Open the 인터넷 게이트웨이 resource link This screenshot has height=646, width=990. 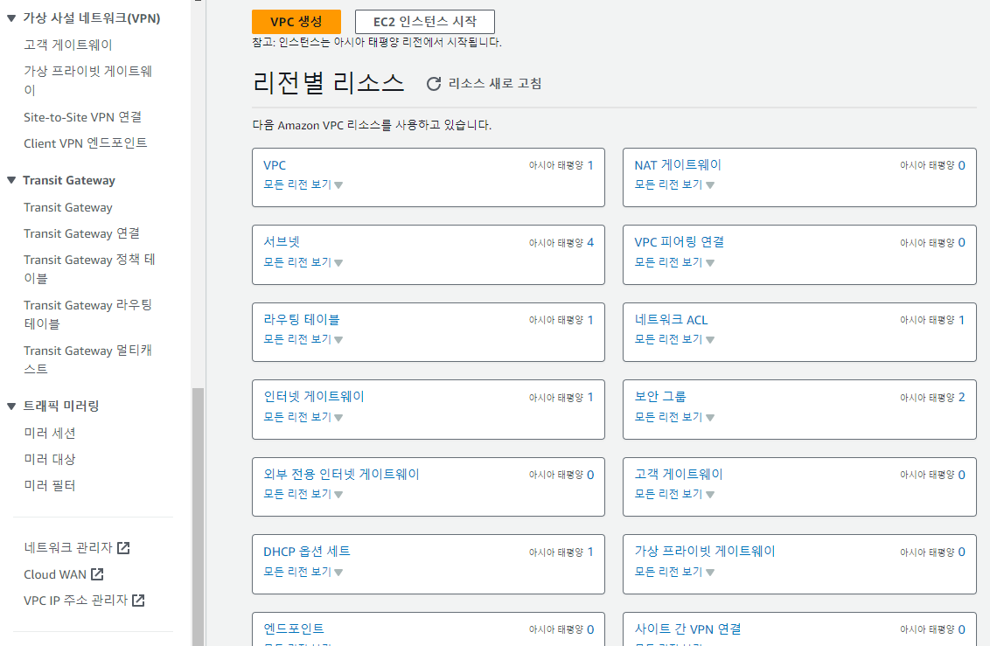314,397
